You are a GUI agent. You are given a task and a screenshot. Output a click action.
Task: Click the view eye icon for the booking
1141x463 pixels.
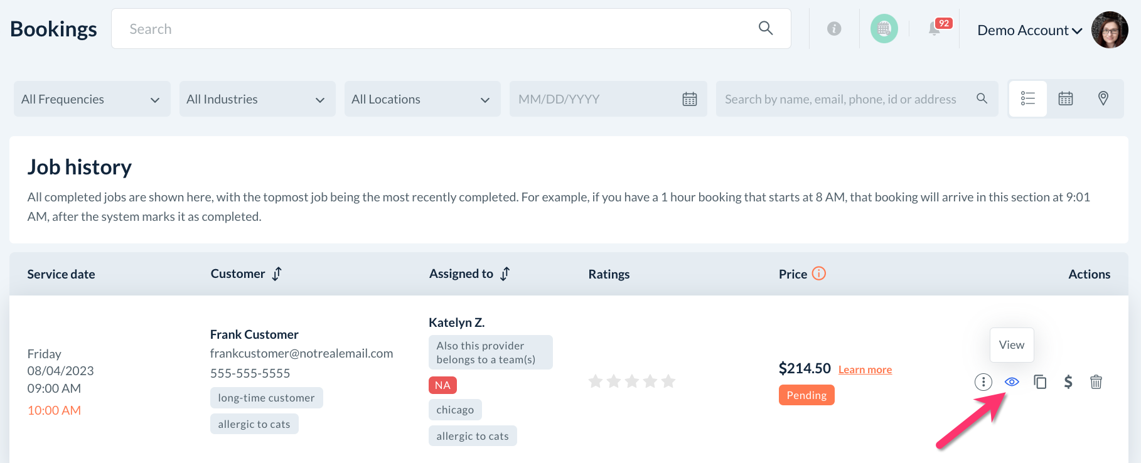pos(1012,381)
